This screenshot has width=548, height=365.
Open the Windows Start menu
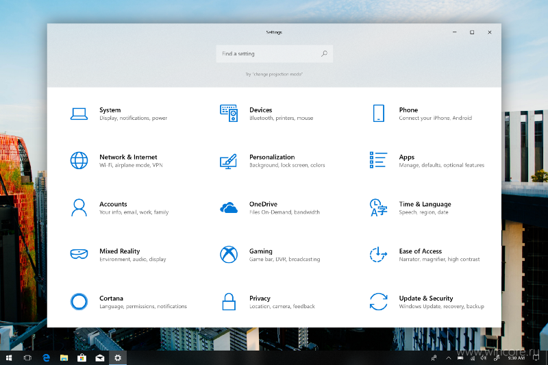[x=9, y=358]
